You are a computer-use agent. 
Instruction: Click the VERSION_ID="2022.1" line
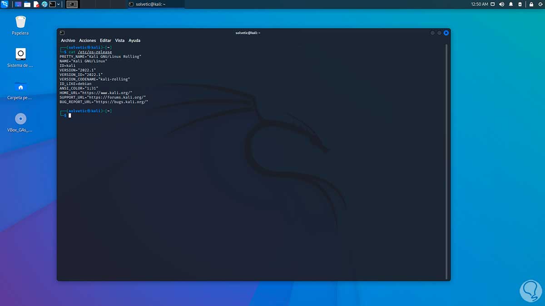click(x=81, y=75)
